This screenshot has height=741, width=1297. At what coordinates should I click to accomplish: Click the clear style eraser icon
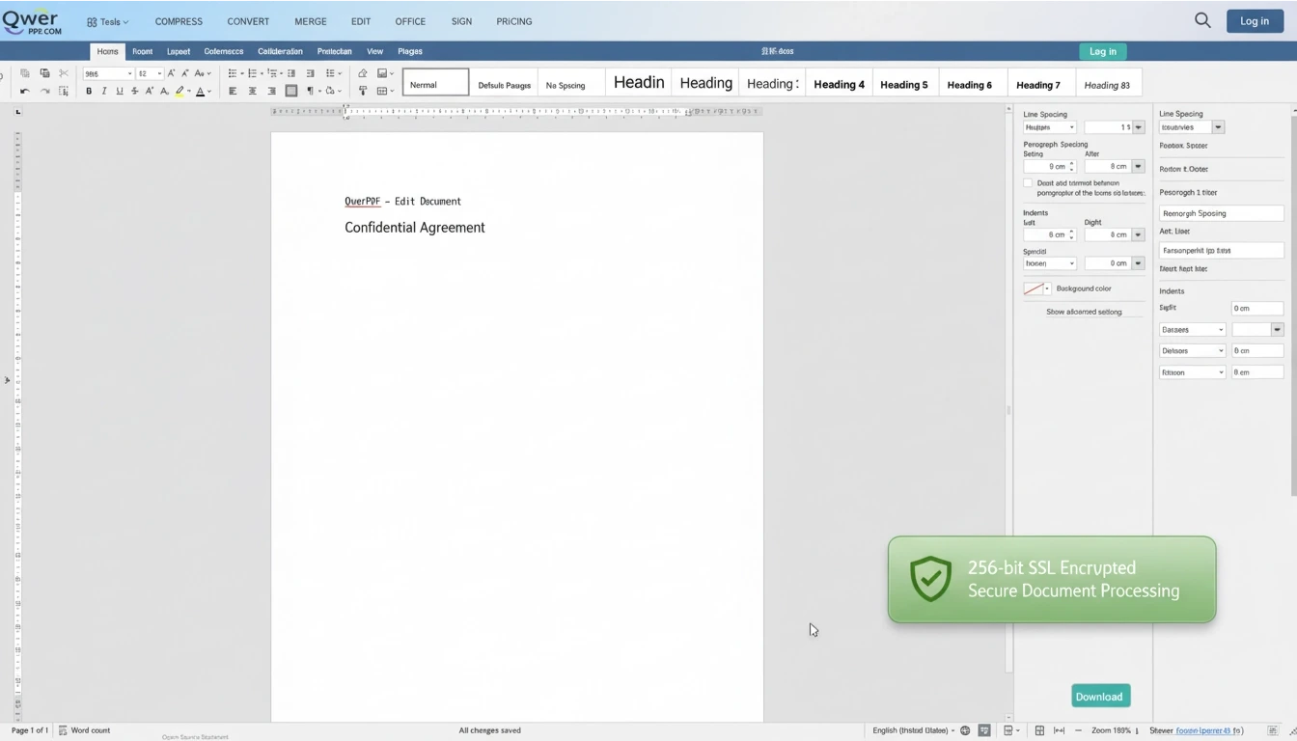pyautogui.click(x=363, y=73)
